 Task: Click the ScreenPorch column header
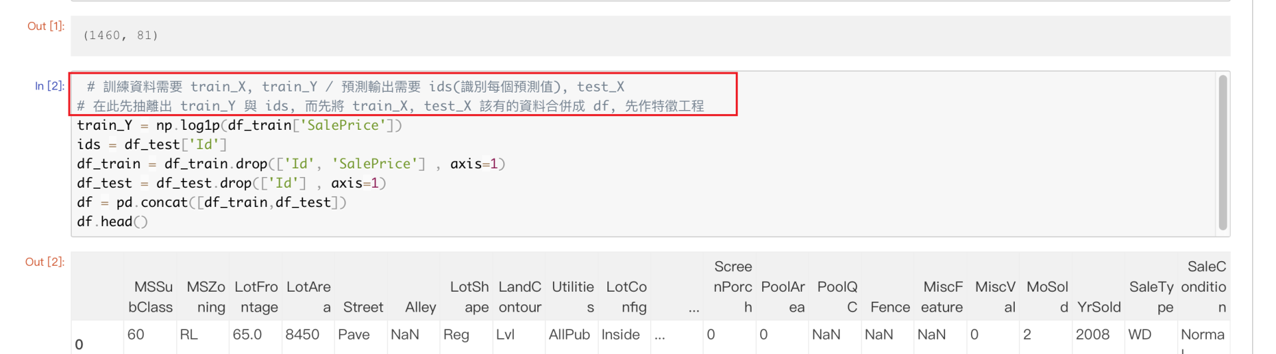click(732, 287)
